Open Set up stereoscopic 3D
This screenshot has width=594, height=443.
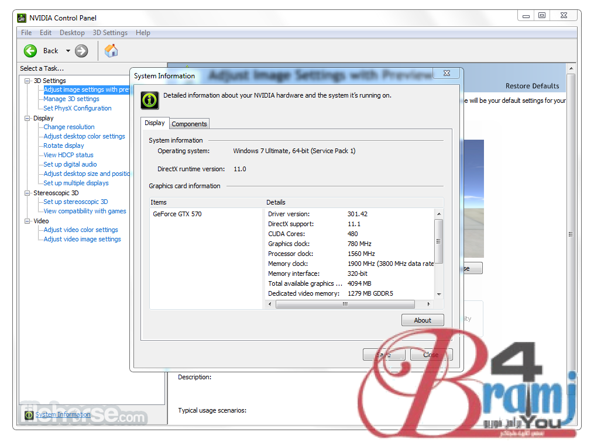75,202
